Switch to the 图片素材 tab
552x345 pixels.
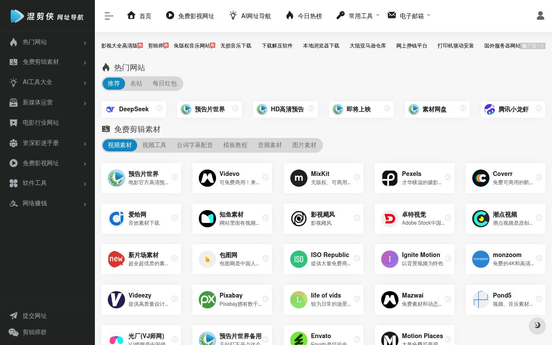coord(304,145)
